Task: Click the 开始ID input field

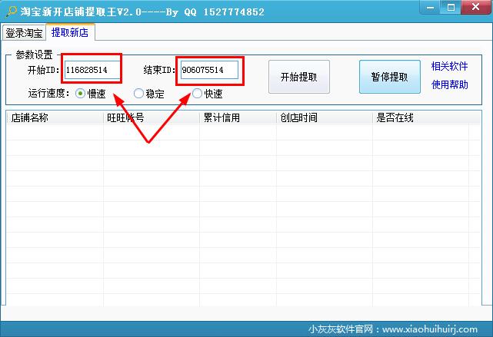Action: point(92,70)
